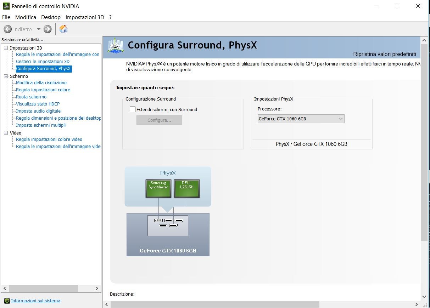The image size is (430, 308).
Task: Click Ripristina valori predefiniti link
Action: click(x=384, y=54)
